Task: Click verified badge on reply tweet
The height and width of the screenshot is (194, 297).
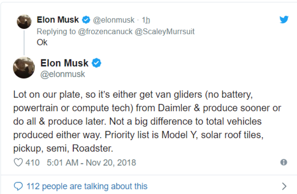Action: point(86,20)
